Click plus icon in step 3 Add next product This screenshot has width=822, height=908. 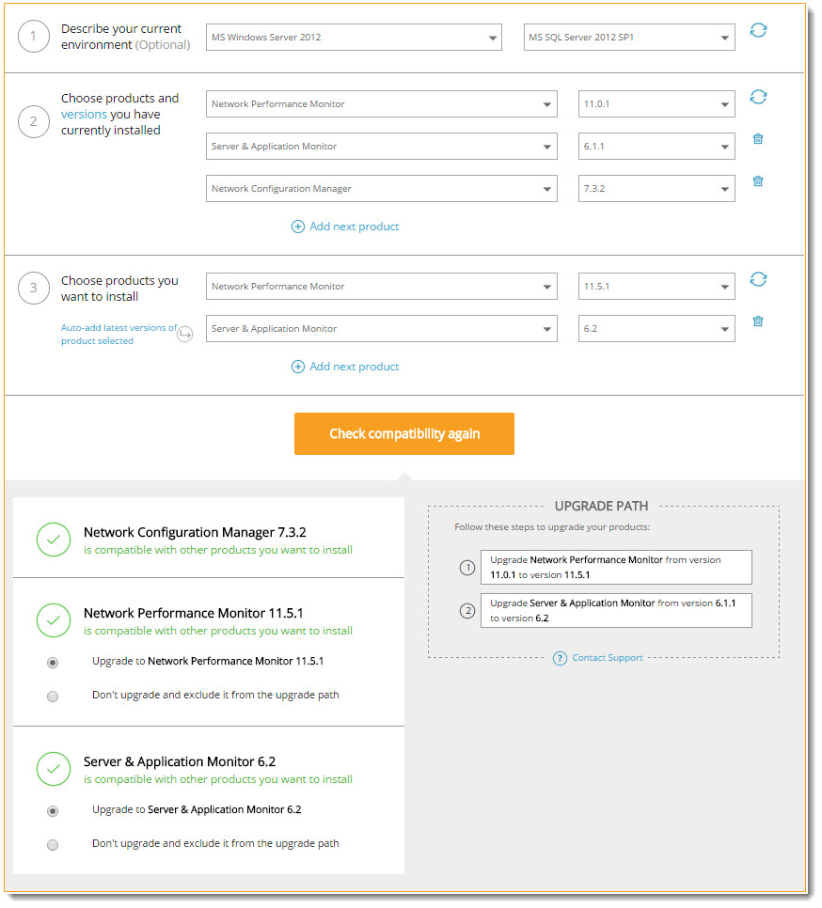[x=298, y=367]
